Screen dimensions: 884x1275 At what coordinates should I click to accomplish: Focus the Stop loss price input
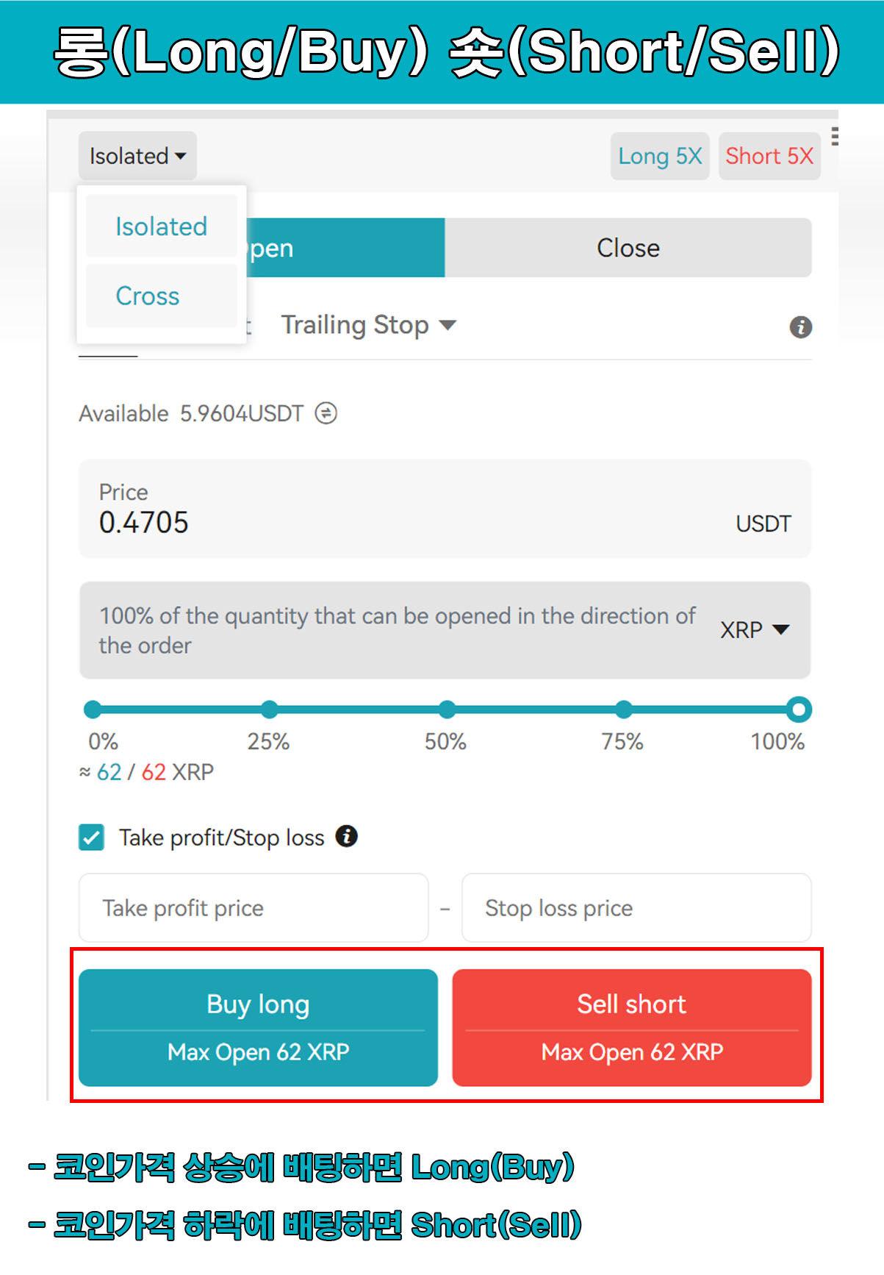pyautogui.click(x=636, y=908)
